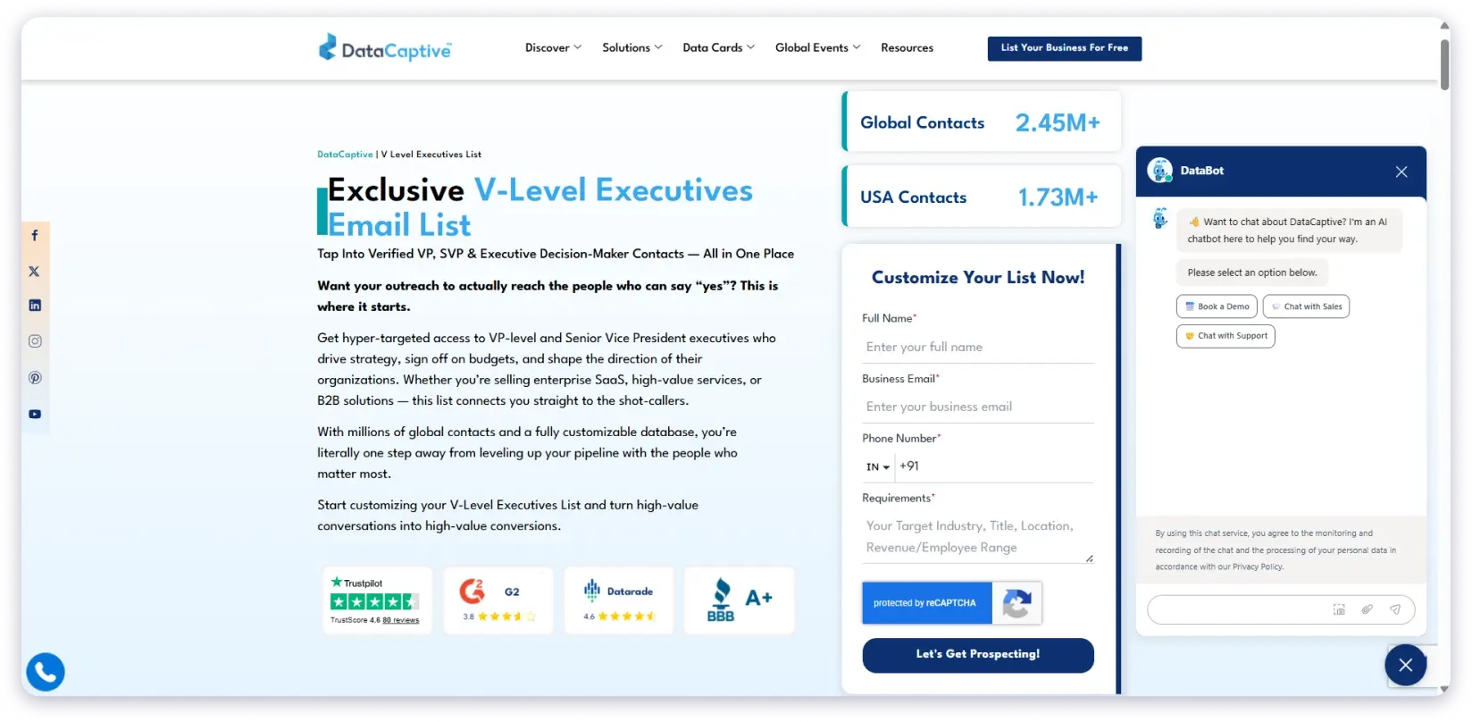The width and height of the screenshot is (1472, 722).
Task: Click 'V Level Executives List' breadcrumb text
Action: pos(431,155)
